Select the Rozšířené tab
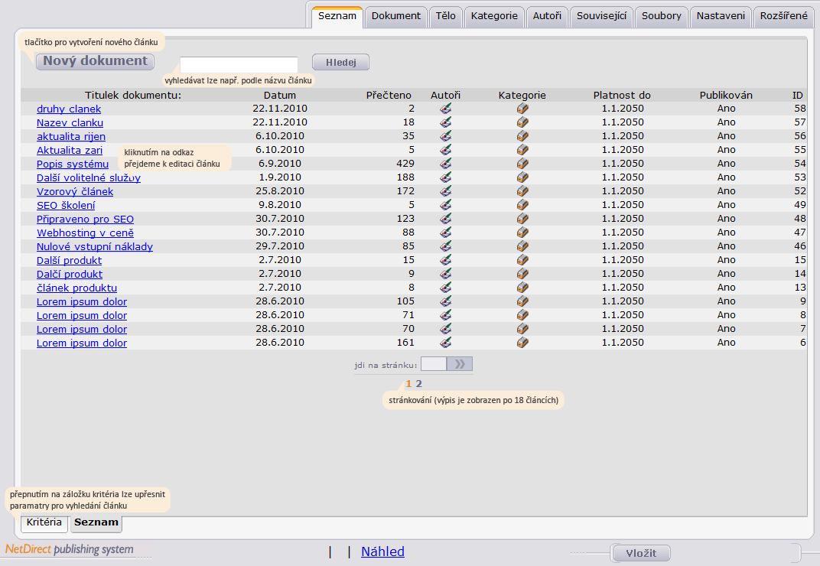The height and width of the screenshot is (566, 820). [x=783, y=16]
